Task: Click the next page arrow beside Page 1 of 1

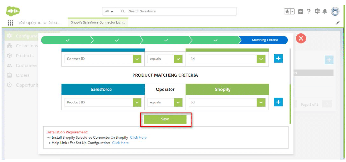Action: click(327, 105)
